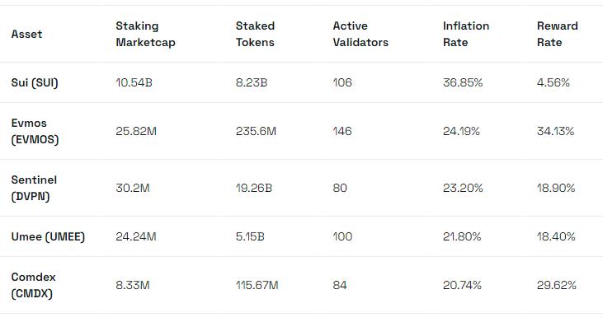Click Sui's 36.85% inflation rate
Viewport: 603px width, 322px height.
click(463, 82)
